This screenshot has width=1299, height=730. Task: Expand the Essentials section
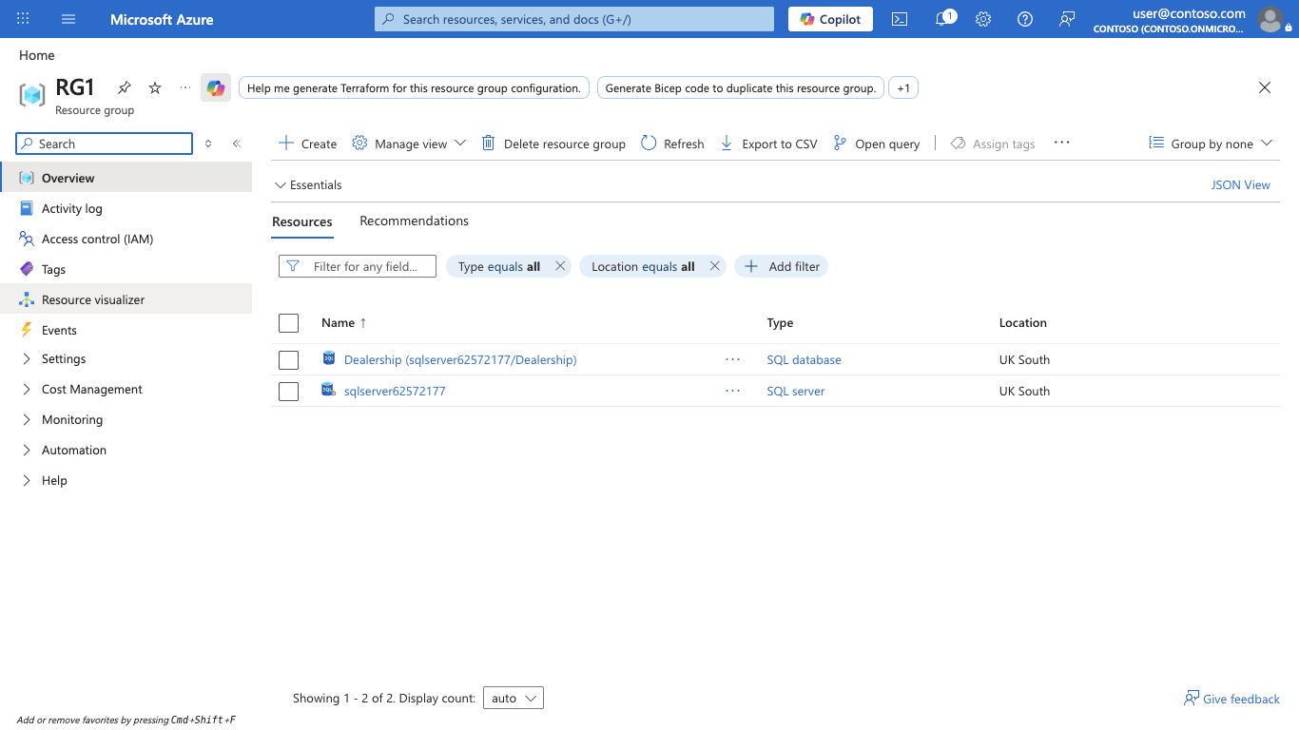308,184
